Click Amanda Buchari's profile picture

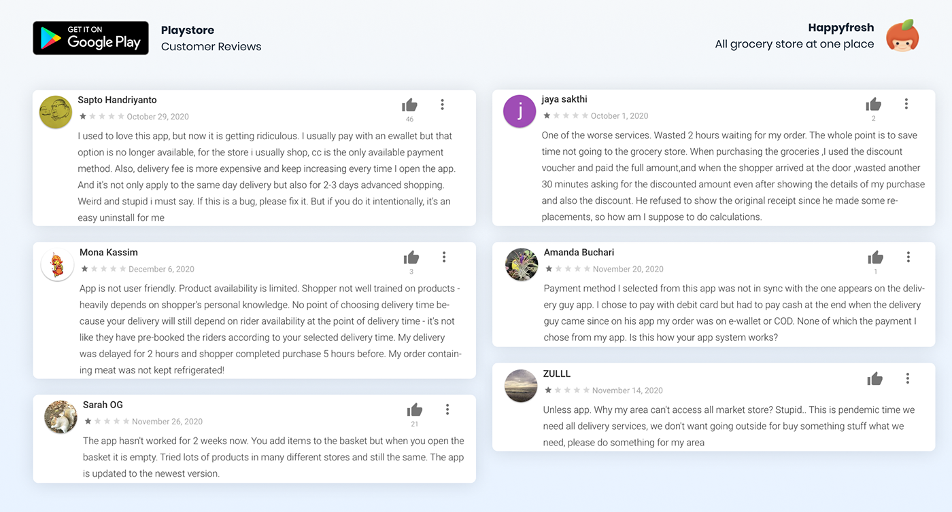(x=522, y=264)
